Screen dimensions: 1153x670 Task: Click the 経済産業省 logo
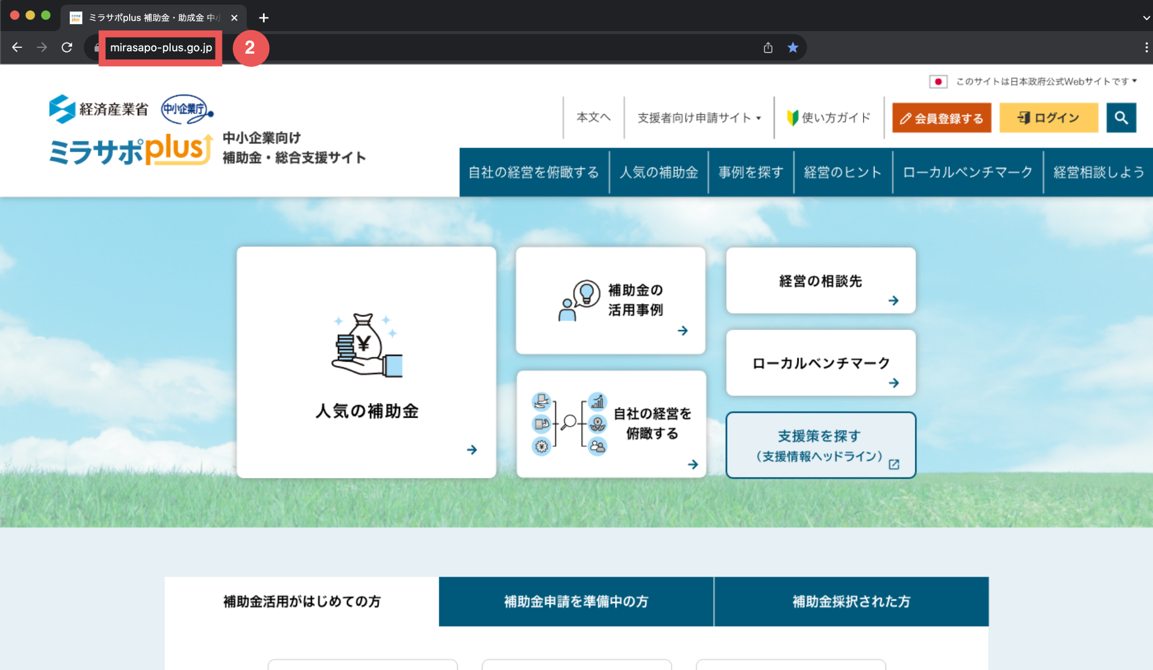pos(99,109)
